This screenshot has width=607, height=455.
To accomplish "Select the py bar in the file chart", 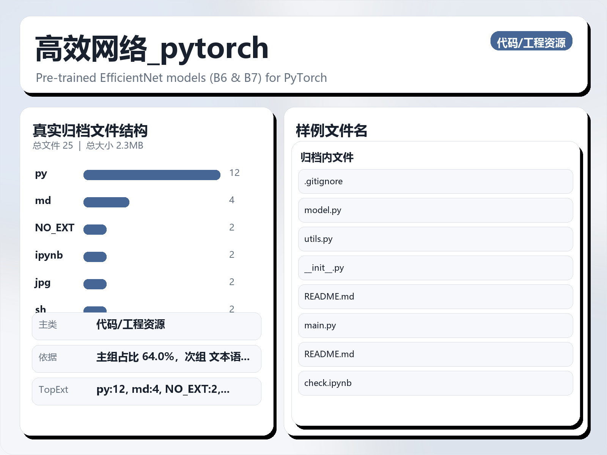I will point(152,175).
